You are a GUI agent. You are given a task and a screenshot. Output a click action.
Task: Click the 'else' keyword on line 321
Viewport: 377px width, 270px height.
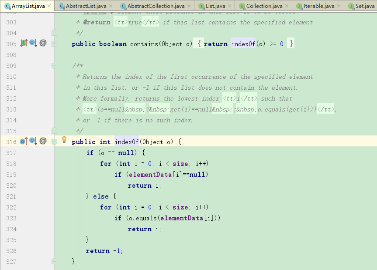coord(101,196)
